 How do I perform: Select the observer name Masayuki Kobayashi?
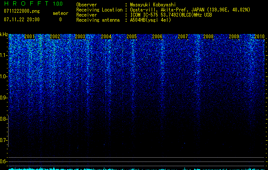153,5
